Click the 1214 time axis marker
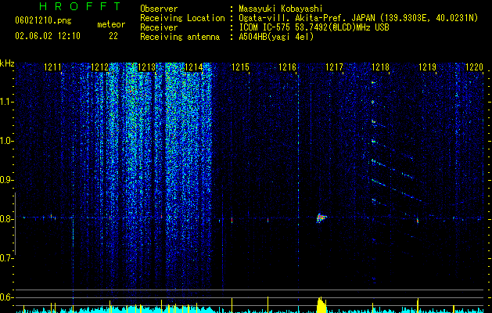Image resolution: width=492 pixels, height=313 pixels. tap(194, 67)
